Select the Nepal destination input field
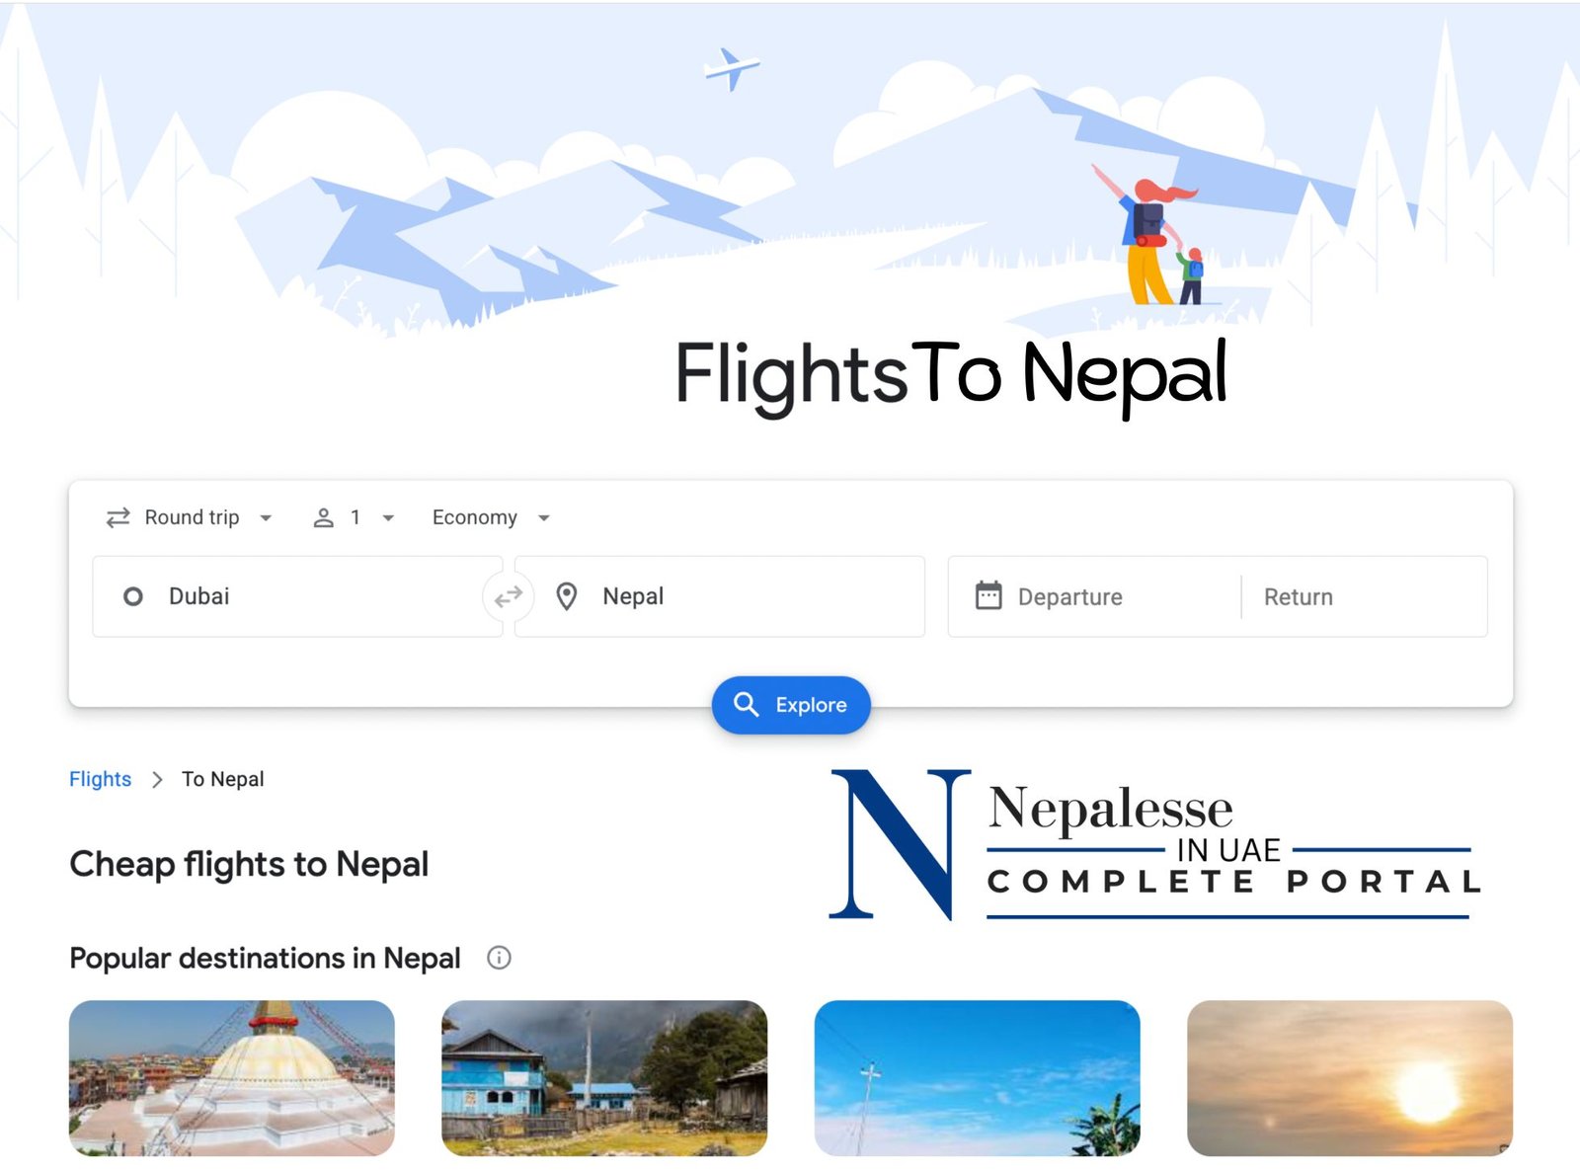 [x=720, y=596]
